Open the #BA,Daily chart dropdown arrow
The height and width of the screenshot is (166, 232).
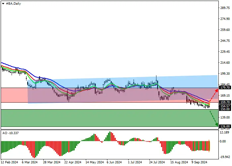(x=3, y=4)
